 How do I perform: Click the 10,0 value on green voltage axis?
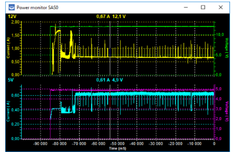click(220, 35)
